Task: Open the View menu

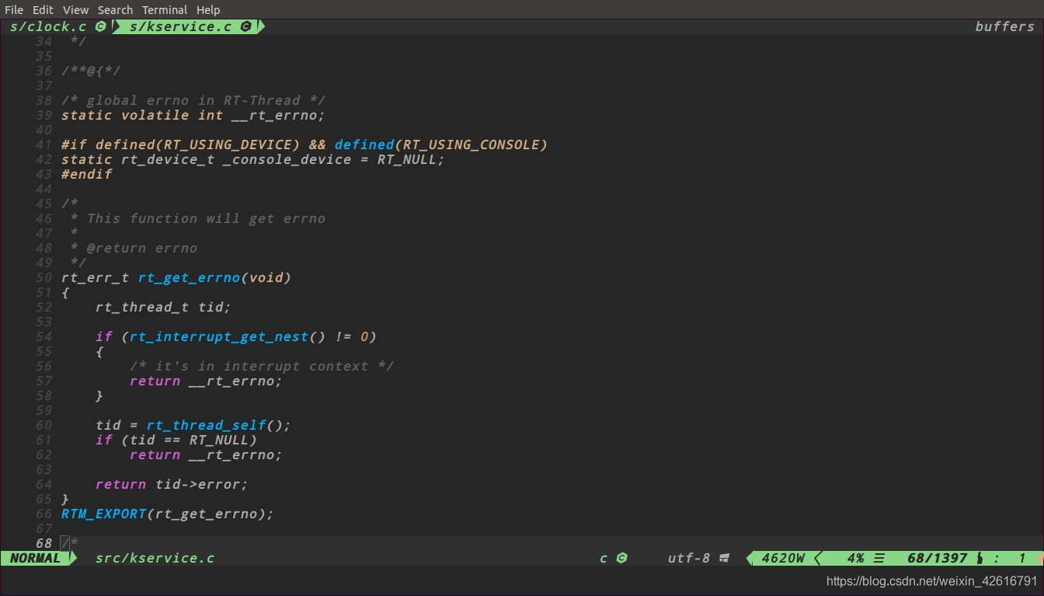Action: (x=75, y=10)
